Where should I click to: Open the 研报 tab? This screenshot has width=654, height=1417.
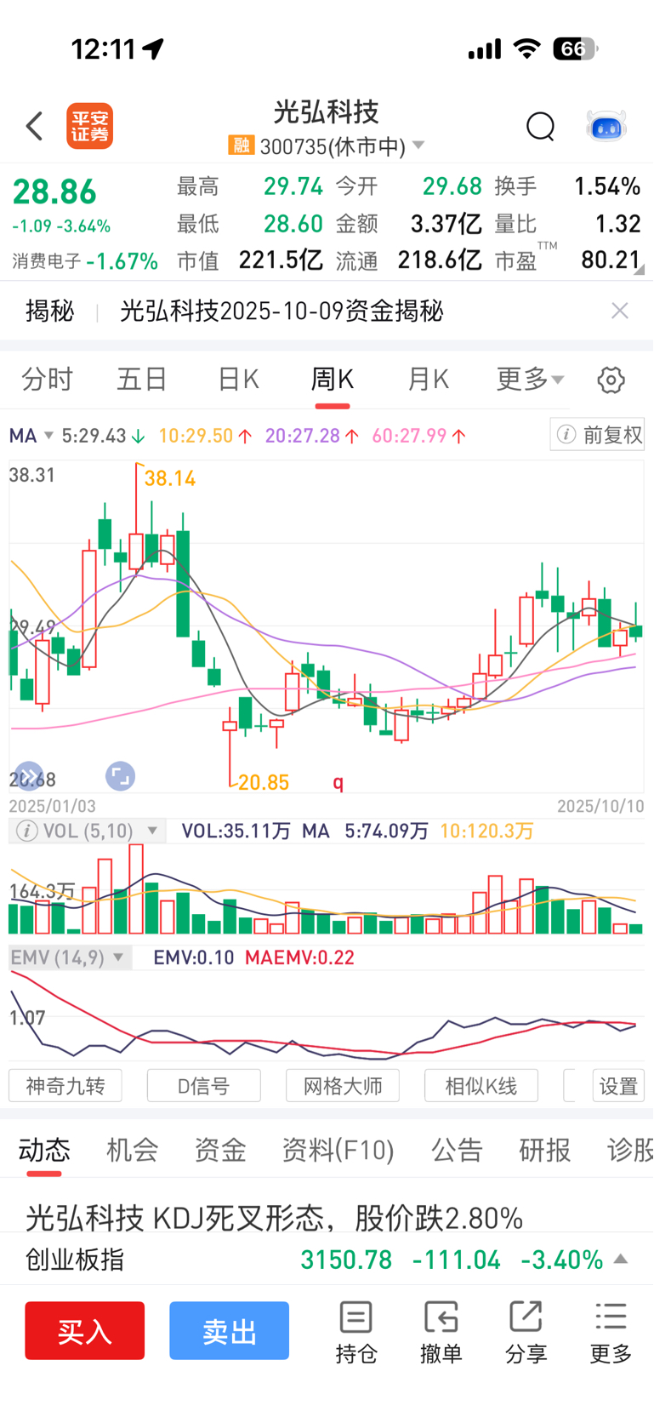[x=545, y=1151]
